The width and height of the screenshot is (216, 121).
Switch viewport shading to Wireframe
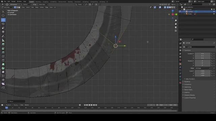point(168,7)
